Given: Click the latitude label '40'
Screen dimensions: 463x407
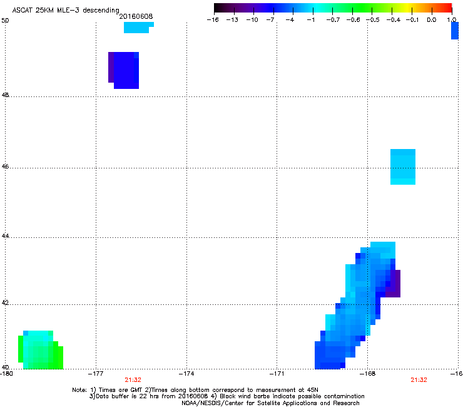Looking at the screenshot, I should (5, 367).
